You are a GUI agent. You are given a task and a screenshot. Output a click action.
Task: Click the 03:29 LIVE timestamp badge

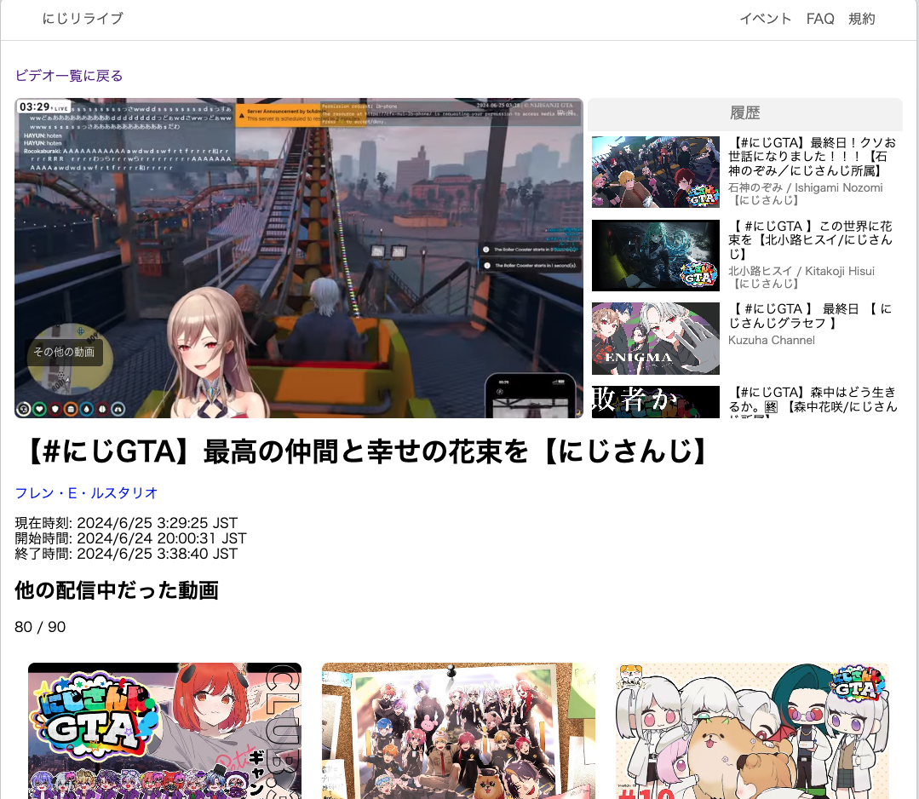(x=43, y=106)
